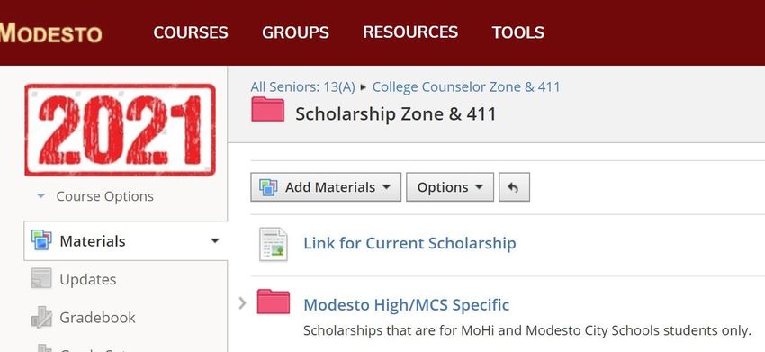Image resolution: width=765 pixels, height=352 pixels.
Task: Click the 2021 course profile image
Action: [120, 130]
